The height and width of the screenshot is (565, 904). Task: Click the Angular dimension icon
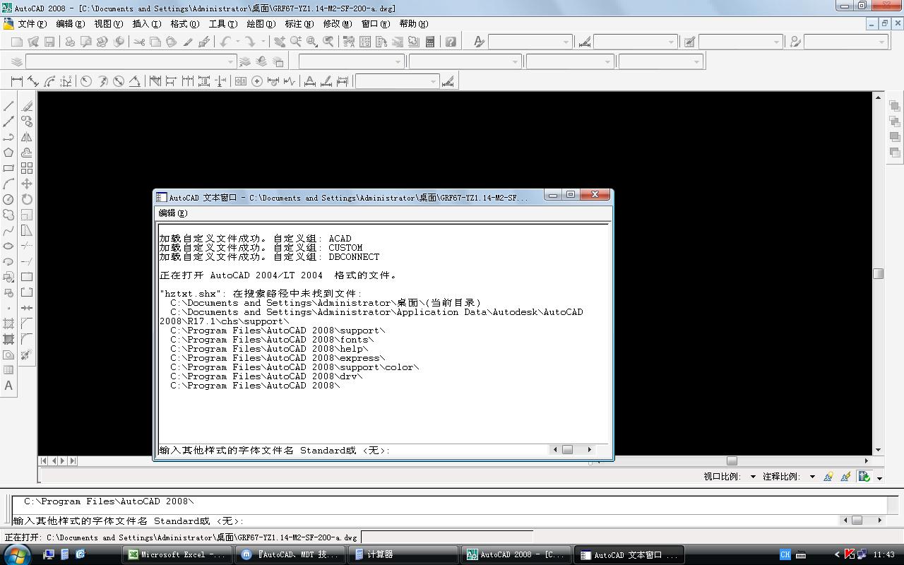click(134, 81)
